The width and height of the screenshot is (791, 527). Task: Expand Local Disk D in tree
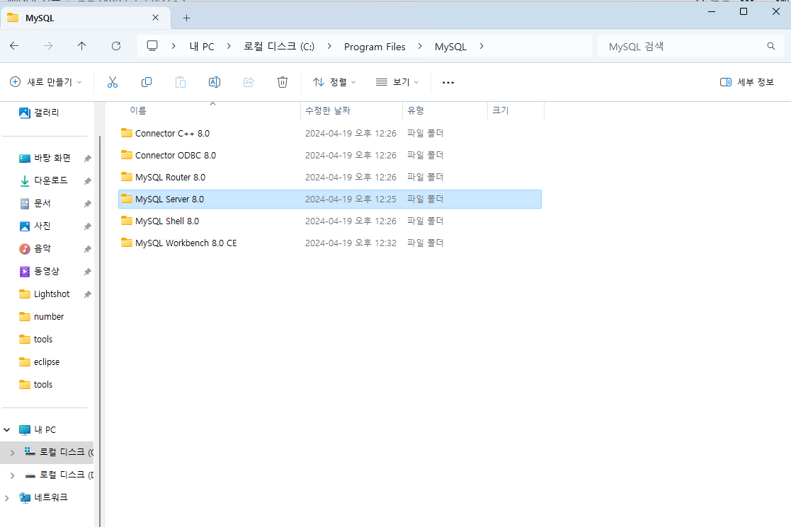(13, 475)
